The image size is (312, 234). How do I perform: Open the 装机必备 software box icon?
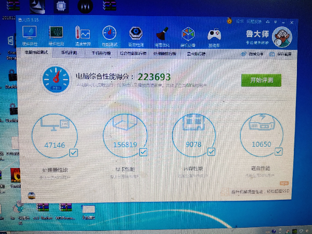coord(188,37)
